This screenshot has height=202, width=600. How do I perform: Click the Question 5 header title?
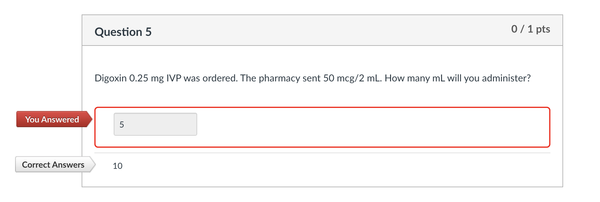tap(123, 31)
